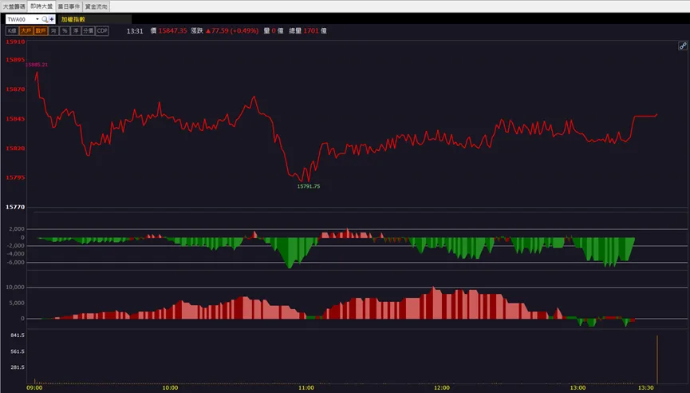The width and height of the screenshot is (690, 393).
Task: Toggle the 均 average line button
Action: pos(53,31)
